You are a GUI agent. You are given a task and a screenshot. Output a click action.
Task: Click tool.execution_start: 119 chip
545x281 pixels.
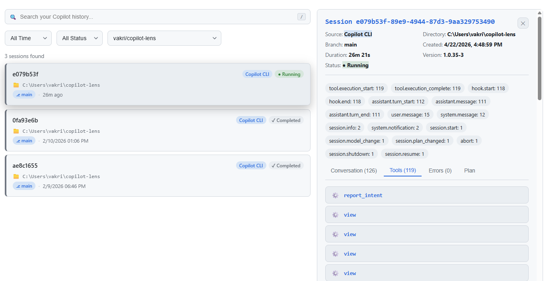coord(357,88)
